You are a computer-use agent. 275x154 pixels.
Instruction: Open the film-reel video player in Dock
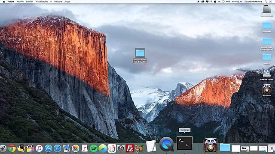[211, 145]
